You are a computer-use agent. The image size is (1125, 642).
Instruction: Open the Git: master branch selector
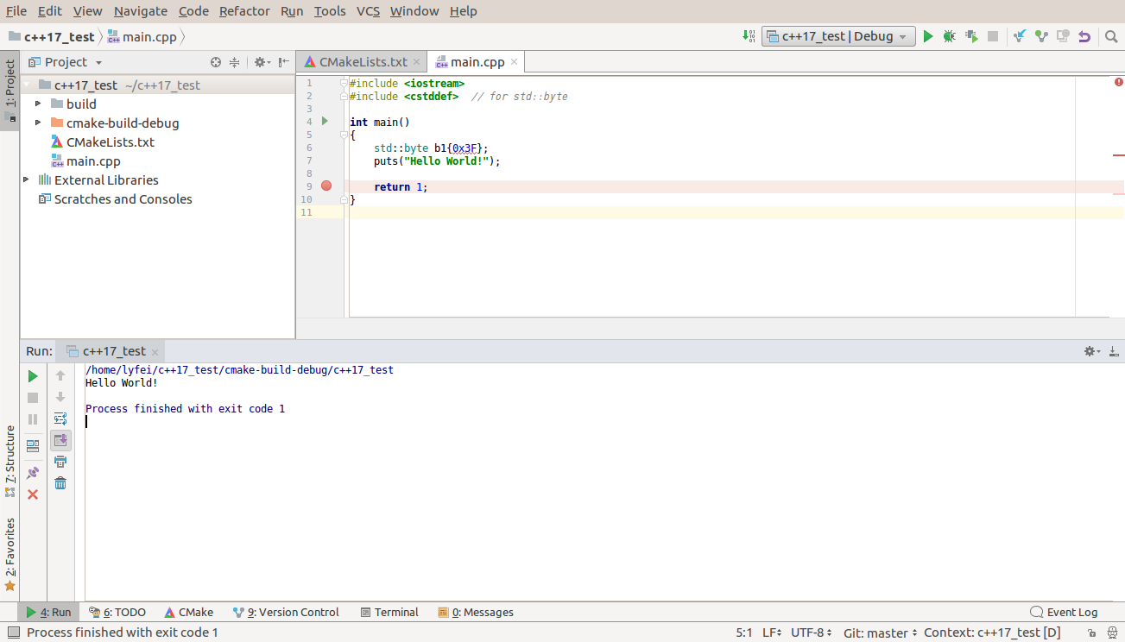(879, 633)
